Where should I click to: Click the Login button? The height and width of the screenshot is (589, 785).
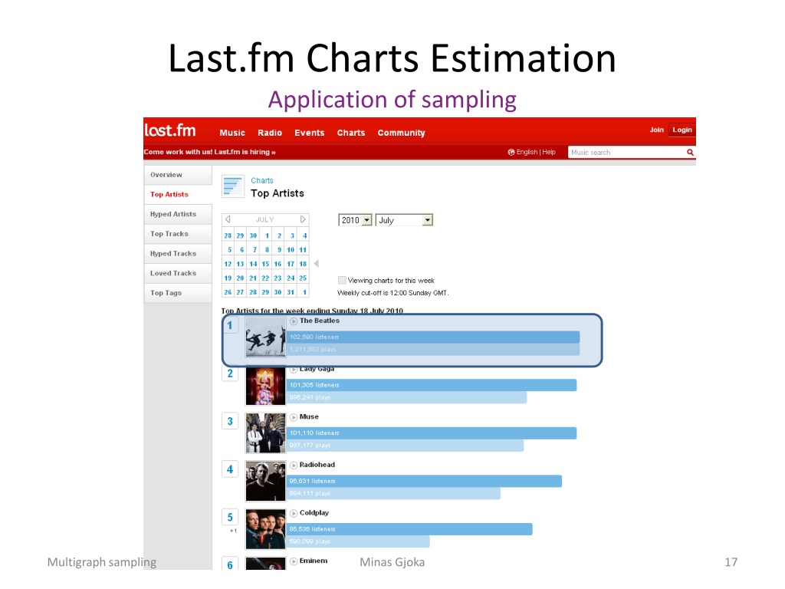[x=682, y=130]
